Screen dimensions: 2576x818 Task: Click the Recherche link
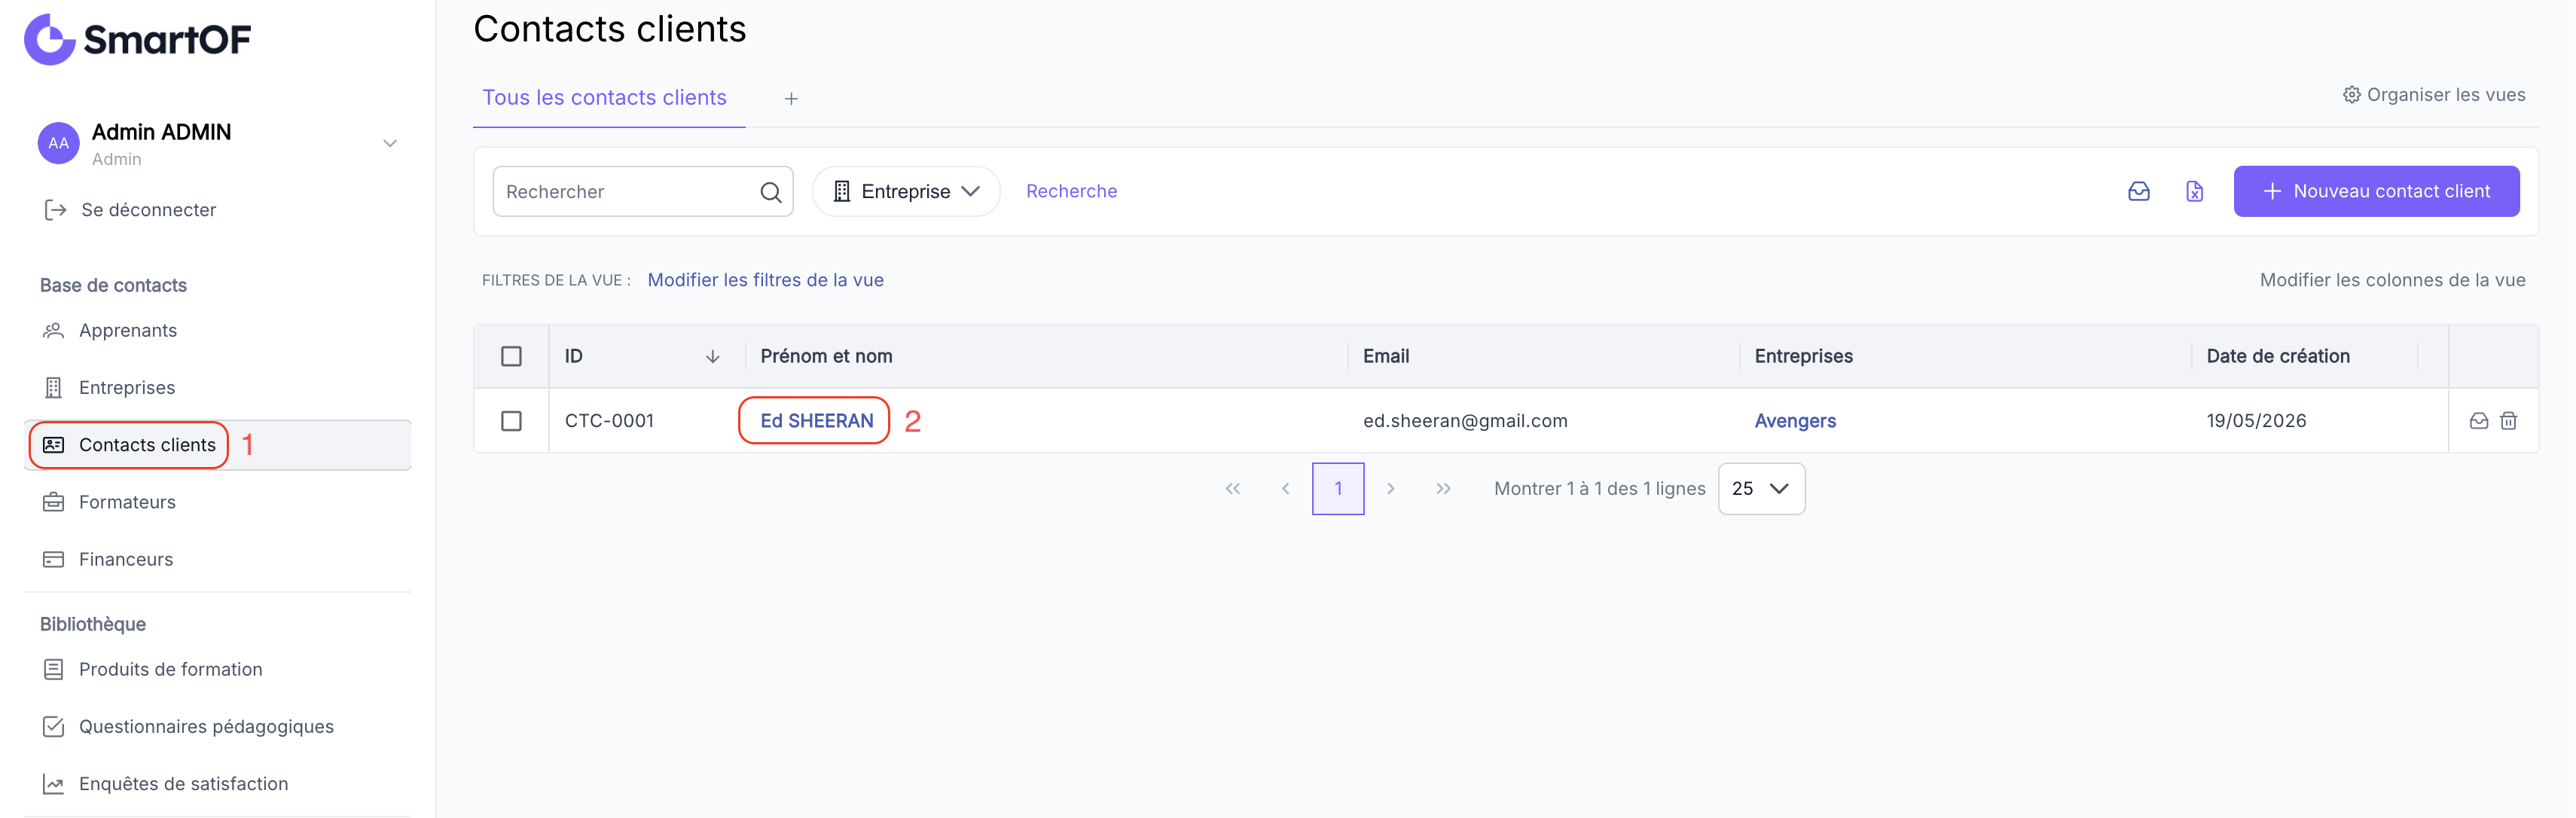1071,191
